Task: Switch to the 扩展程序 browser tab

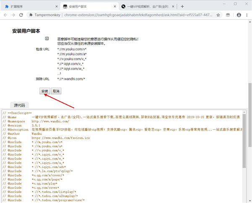Action: point(25,6)
